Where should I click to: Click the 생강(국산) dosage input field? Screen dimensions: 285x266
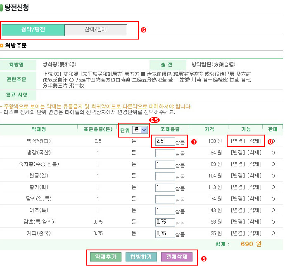pyautogui.click(x=165, y=153)
